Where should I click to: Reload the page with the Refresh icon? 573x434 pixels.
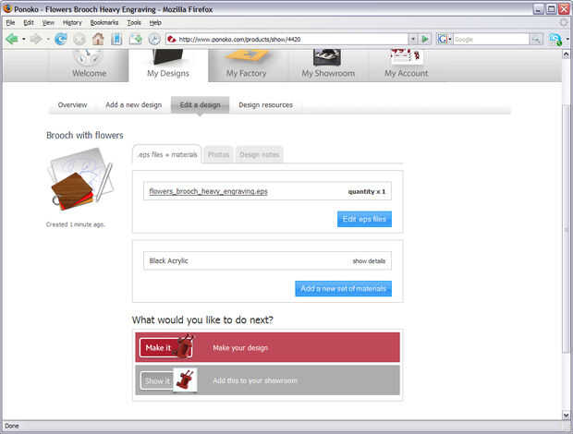[61, 39]
